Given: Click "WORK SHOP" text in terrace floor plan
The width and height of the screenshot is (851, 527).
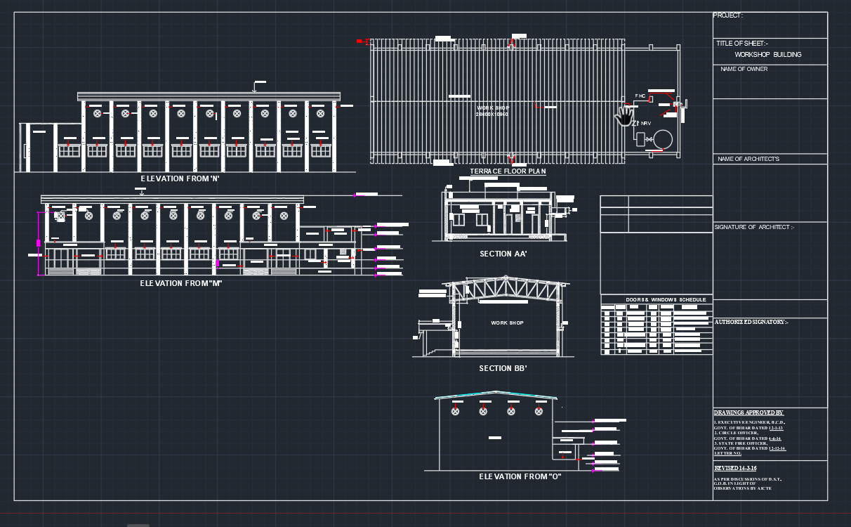Looking at the screenshot, I should point(493,108).
